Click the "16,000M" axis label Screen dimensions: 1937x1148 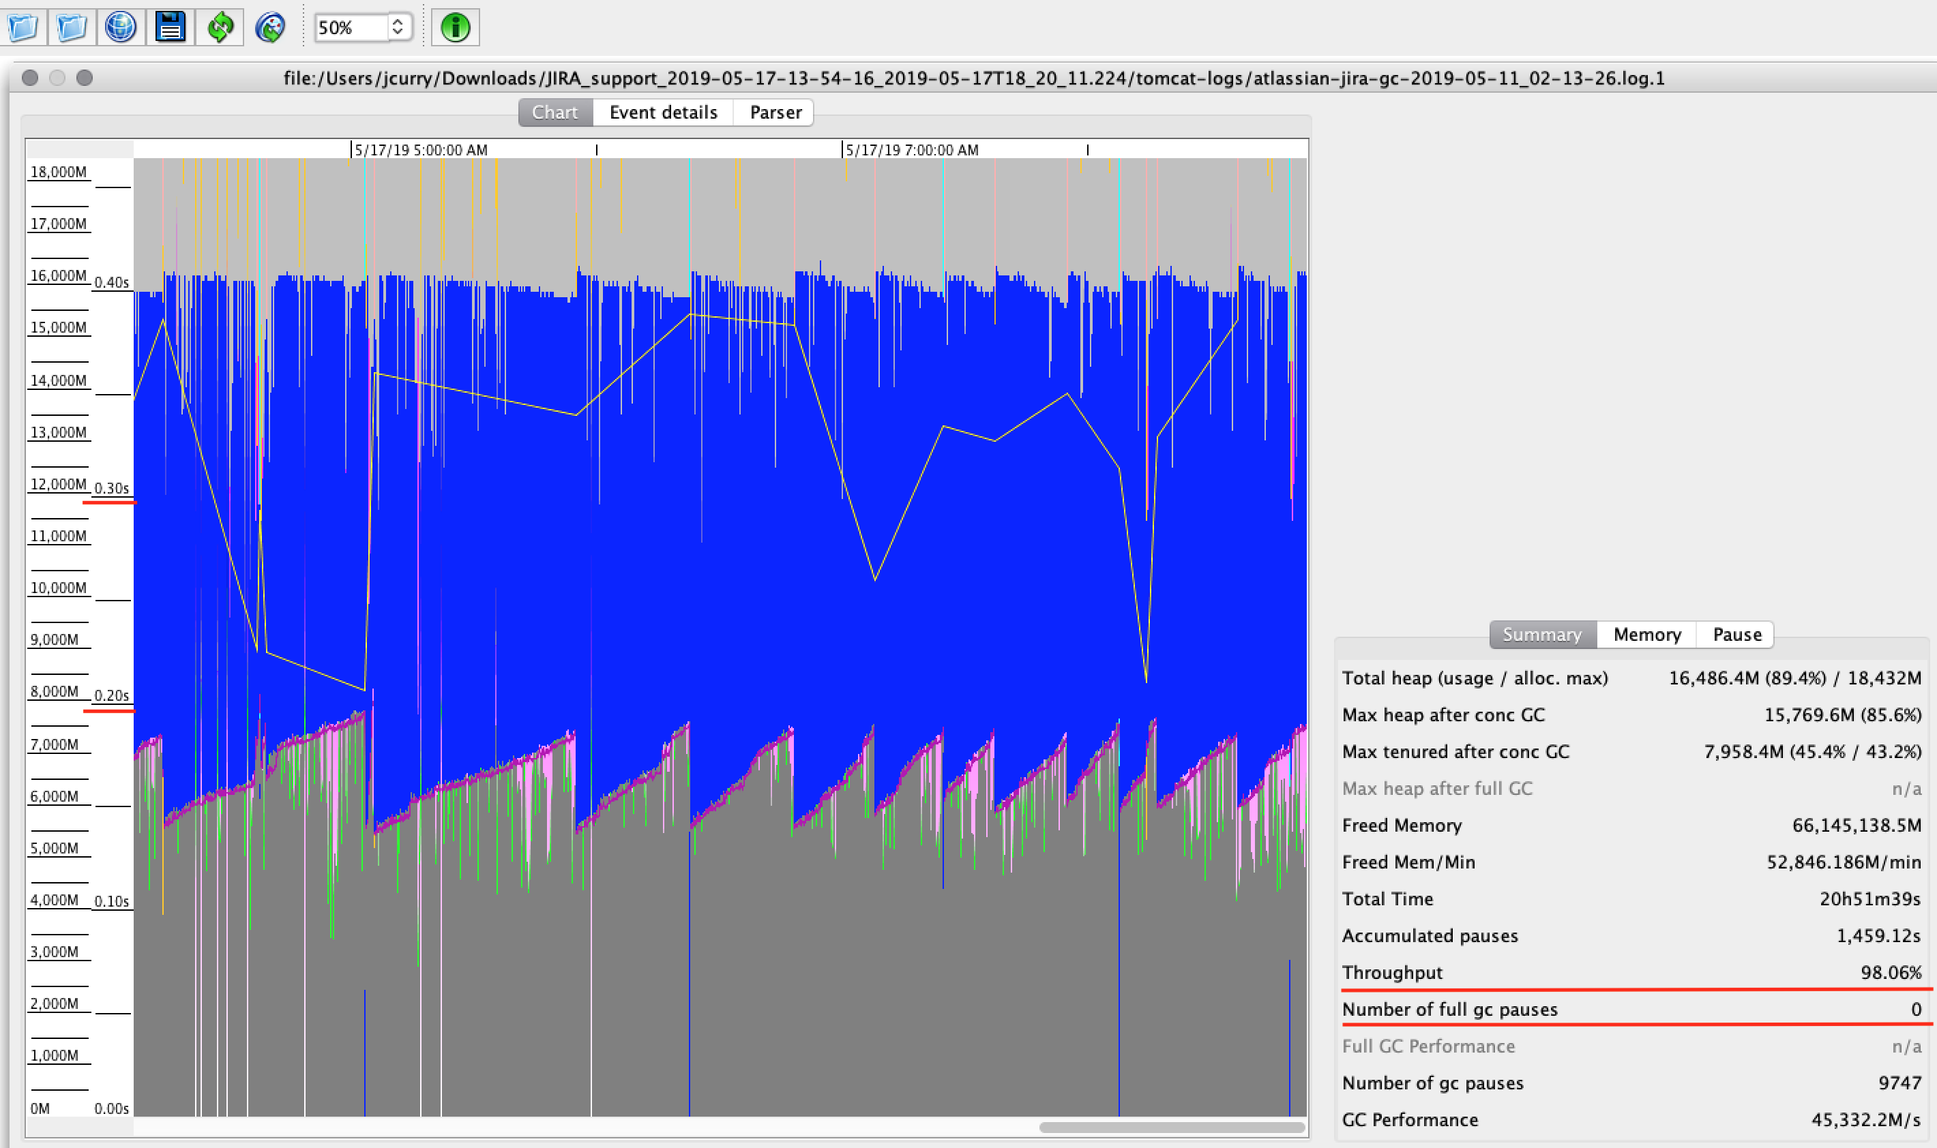point(58,275)
